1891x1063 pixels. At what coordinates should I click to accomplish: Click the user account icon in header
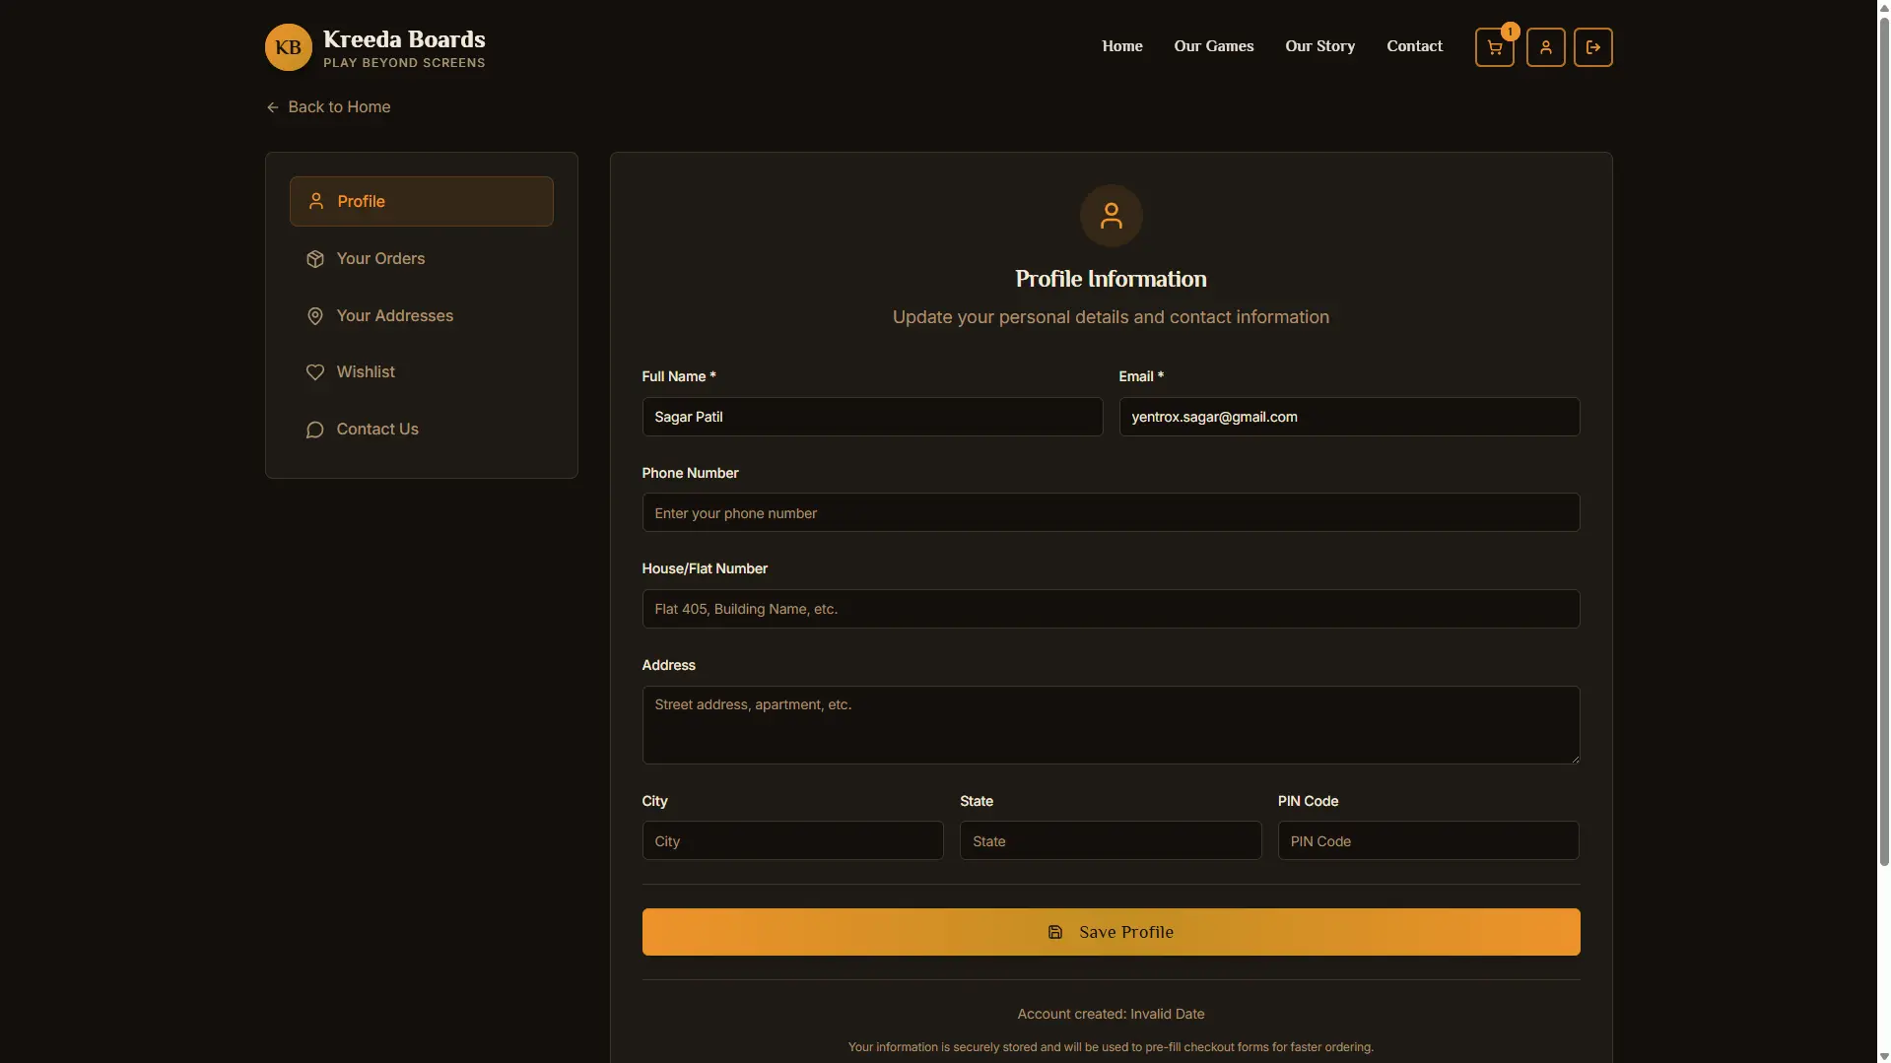pos(1545,46)
